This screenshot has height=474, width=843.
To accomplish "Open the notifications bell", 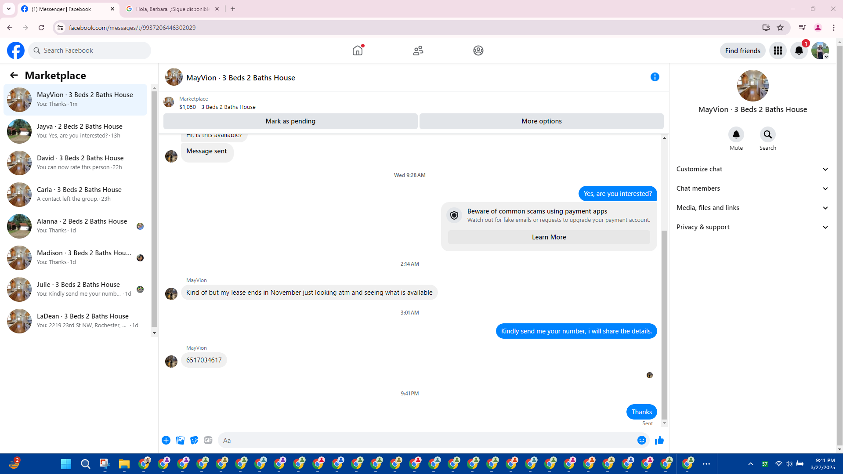I will (x=799, y=51).
